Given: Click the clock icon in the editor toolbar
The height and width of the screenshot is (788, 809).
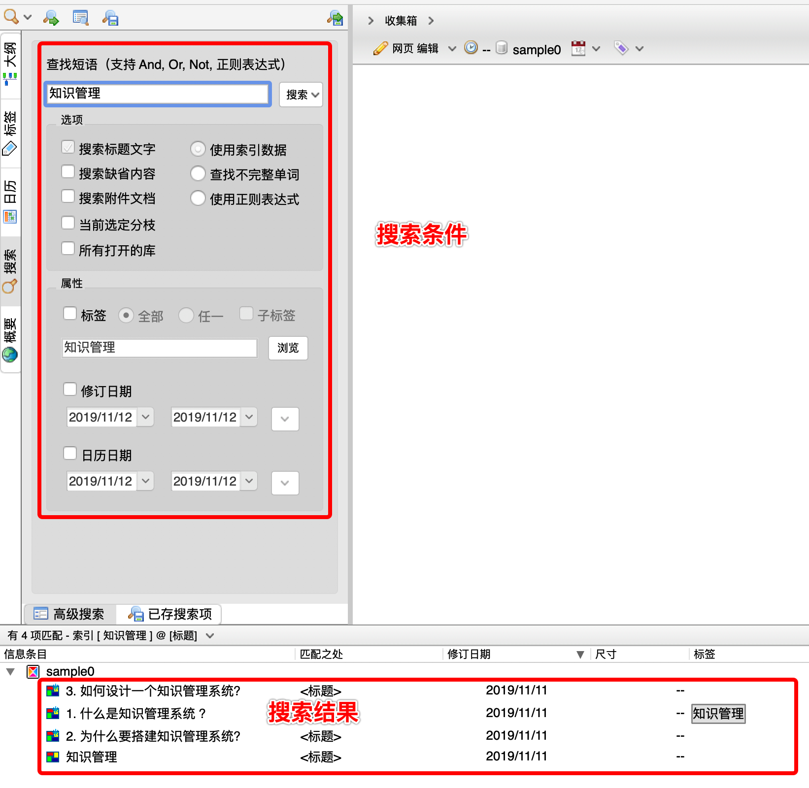Looking at the screenshot, I should point(471,48).
